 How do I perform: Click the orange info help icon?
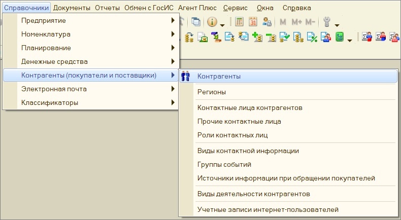tap(212, 22)
